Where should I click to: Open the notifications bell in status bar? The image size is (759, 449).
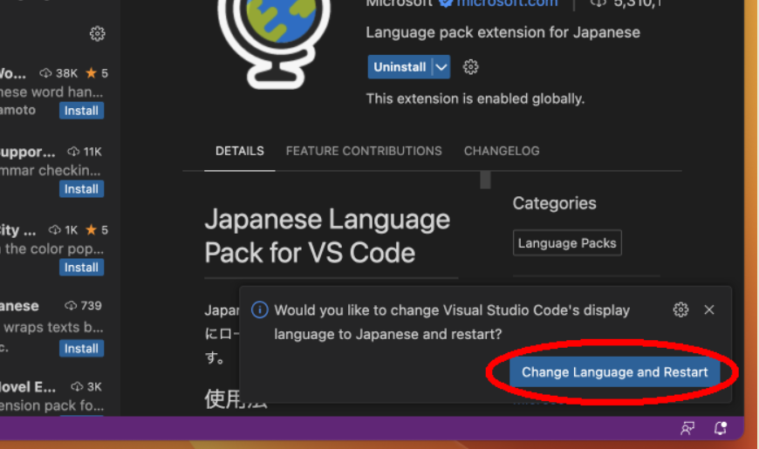coord(721,428)
